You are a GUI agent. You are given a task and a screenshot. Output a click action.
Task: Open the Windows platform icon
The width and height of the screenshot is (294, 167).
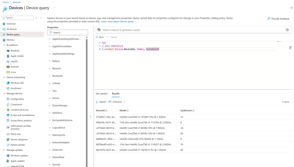pyautogui.click(x=8, y=51)
